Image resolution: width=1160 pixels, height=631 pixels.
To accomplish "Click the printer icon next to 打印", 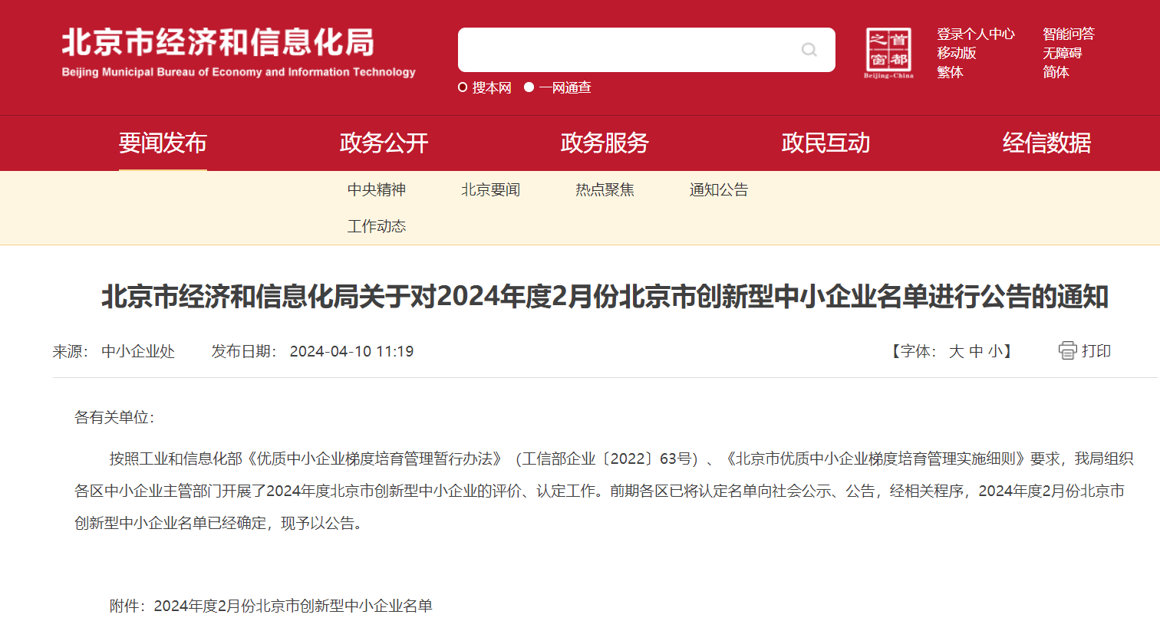I will pos(1067,350).
